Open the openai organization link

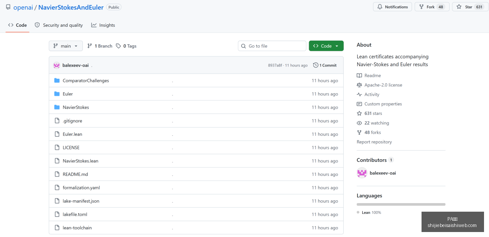[23, 7]
